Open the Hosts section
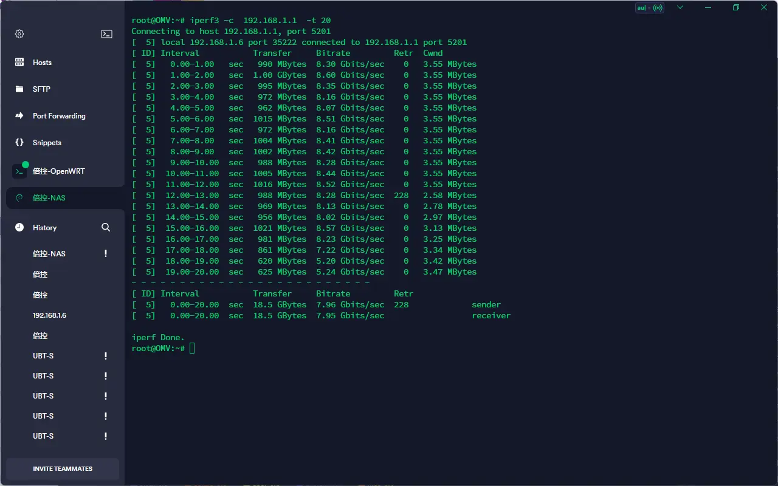The height and width of the screenshot is (486, 778). (x=42, y=63)
